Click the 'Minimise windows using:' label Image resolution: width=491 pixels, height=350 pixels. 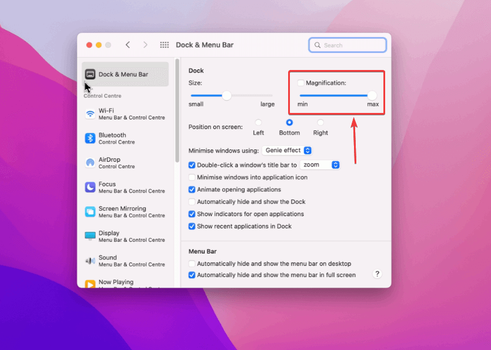click(223, 151)
